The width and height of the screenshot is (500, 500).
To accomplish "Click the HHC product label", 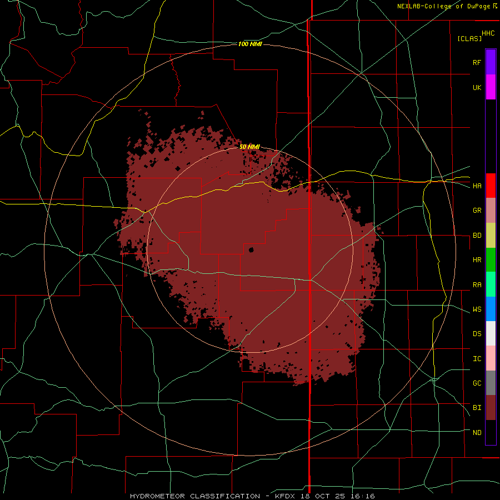I will tap(488, 33).
